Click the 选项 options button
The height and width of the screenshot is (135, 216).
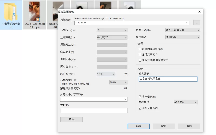coord(72,119)
